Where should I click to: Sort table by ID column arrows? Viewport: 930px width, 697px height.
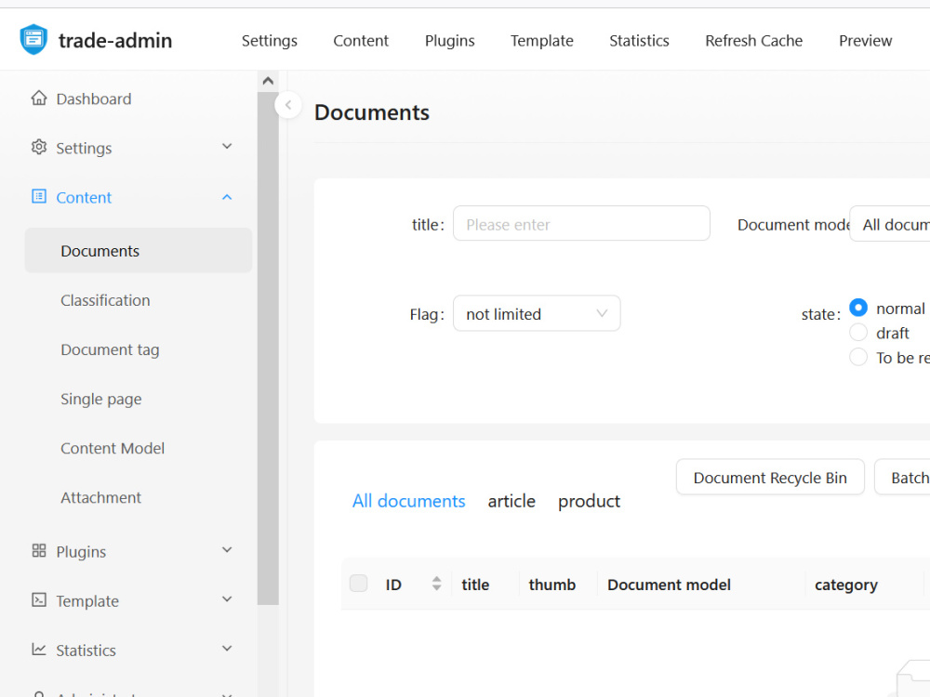[436, 584]
